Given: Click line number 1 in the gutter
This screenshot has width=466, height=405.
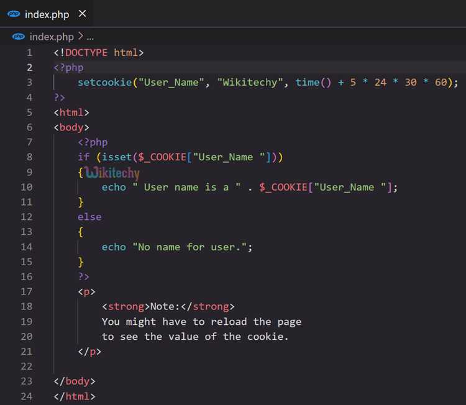Looking at the screenshot, I should 29,53.
